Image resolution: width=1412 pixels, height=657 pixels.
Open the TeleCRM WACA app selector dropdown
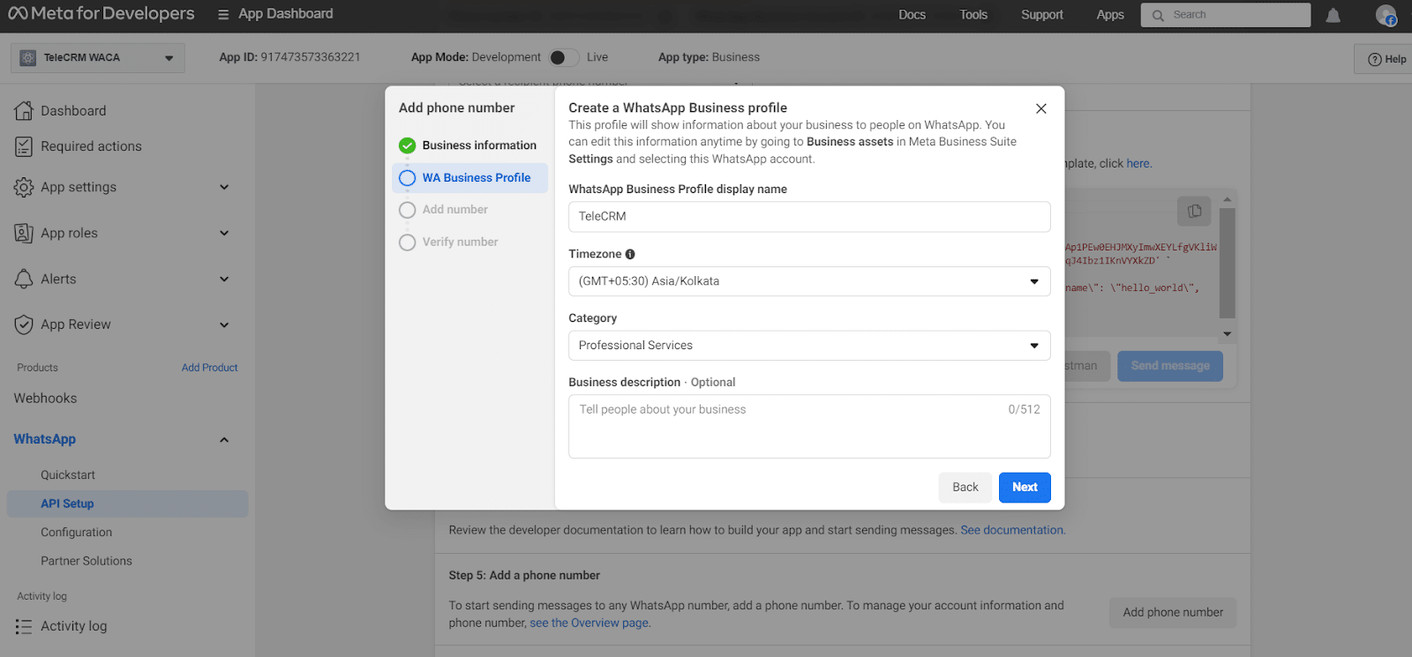(x=98, y=58)
